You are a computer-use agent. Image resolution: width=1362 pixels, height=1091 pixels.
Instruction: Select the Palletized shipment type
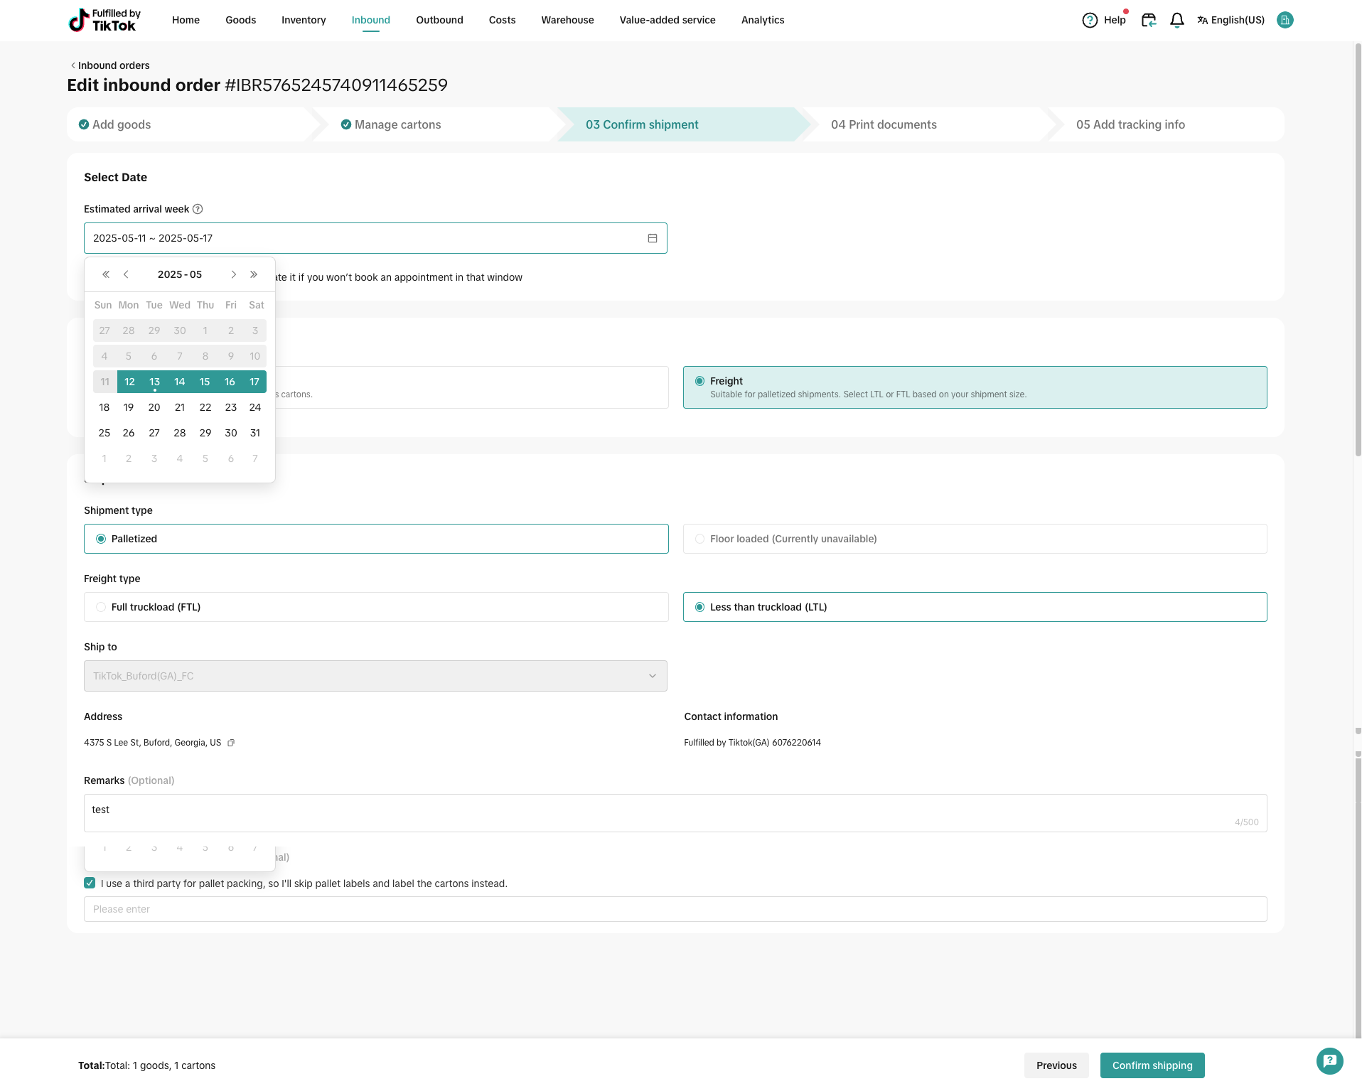coord(101,539)
